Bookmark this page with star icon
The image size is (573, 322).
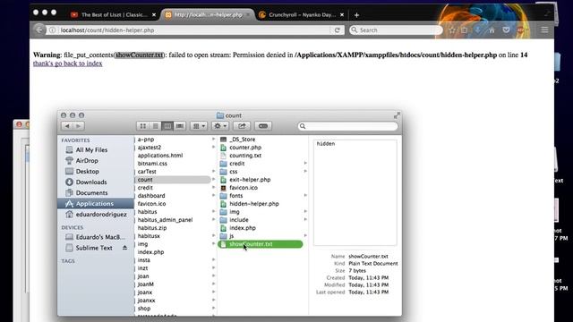click(452, 30)
